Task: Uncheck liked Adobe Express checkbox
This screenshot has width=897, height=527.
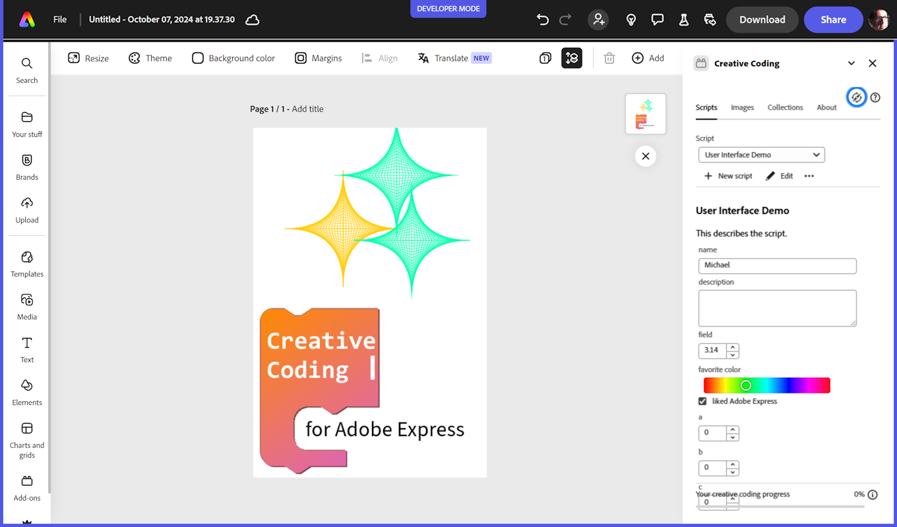Action: [x=702, y=401]
